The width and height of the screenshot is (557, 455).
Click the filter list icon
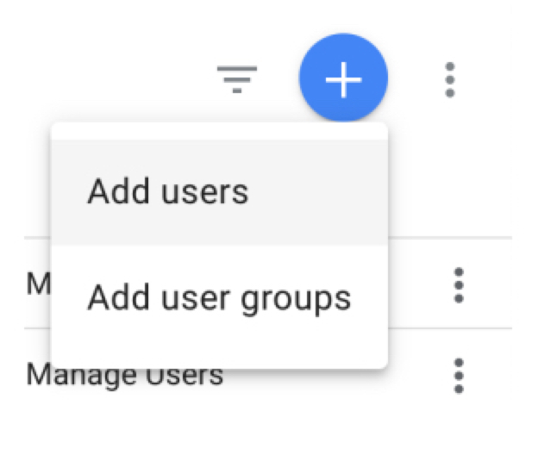[x=236, y=79]
